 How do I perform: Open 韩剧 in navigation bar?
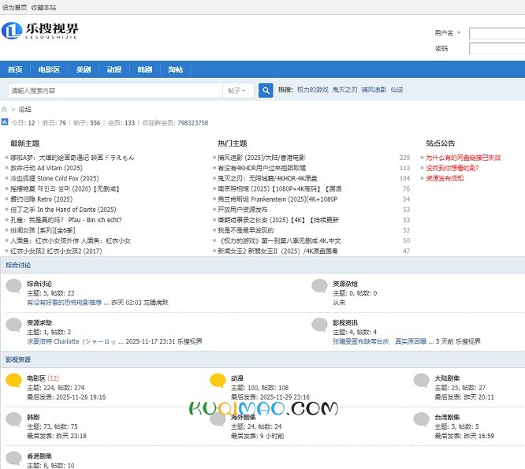tap(145, 69)
